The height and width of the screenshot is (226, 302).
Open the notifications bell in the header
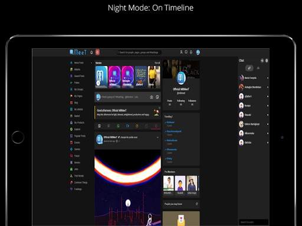pos(191,52)
